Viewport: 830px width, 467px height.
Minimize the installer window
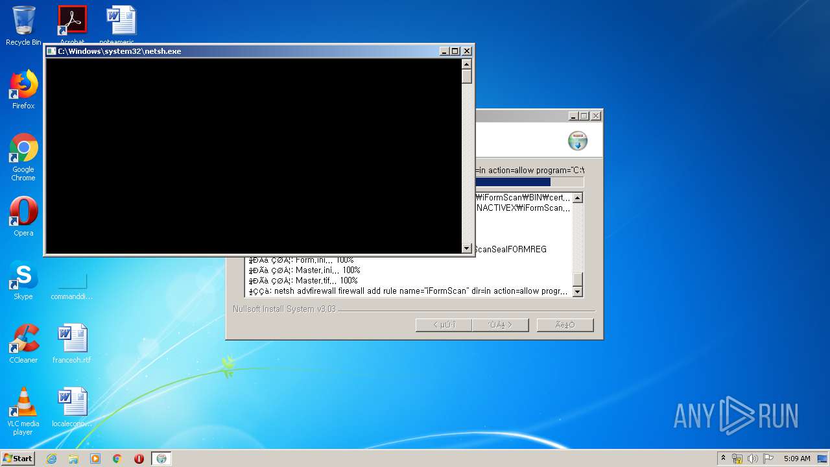pos(573,116)
